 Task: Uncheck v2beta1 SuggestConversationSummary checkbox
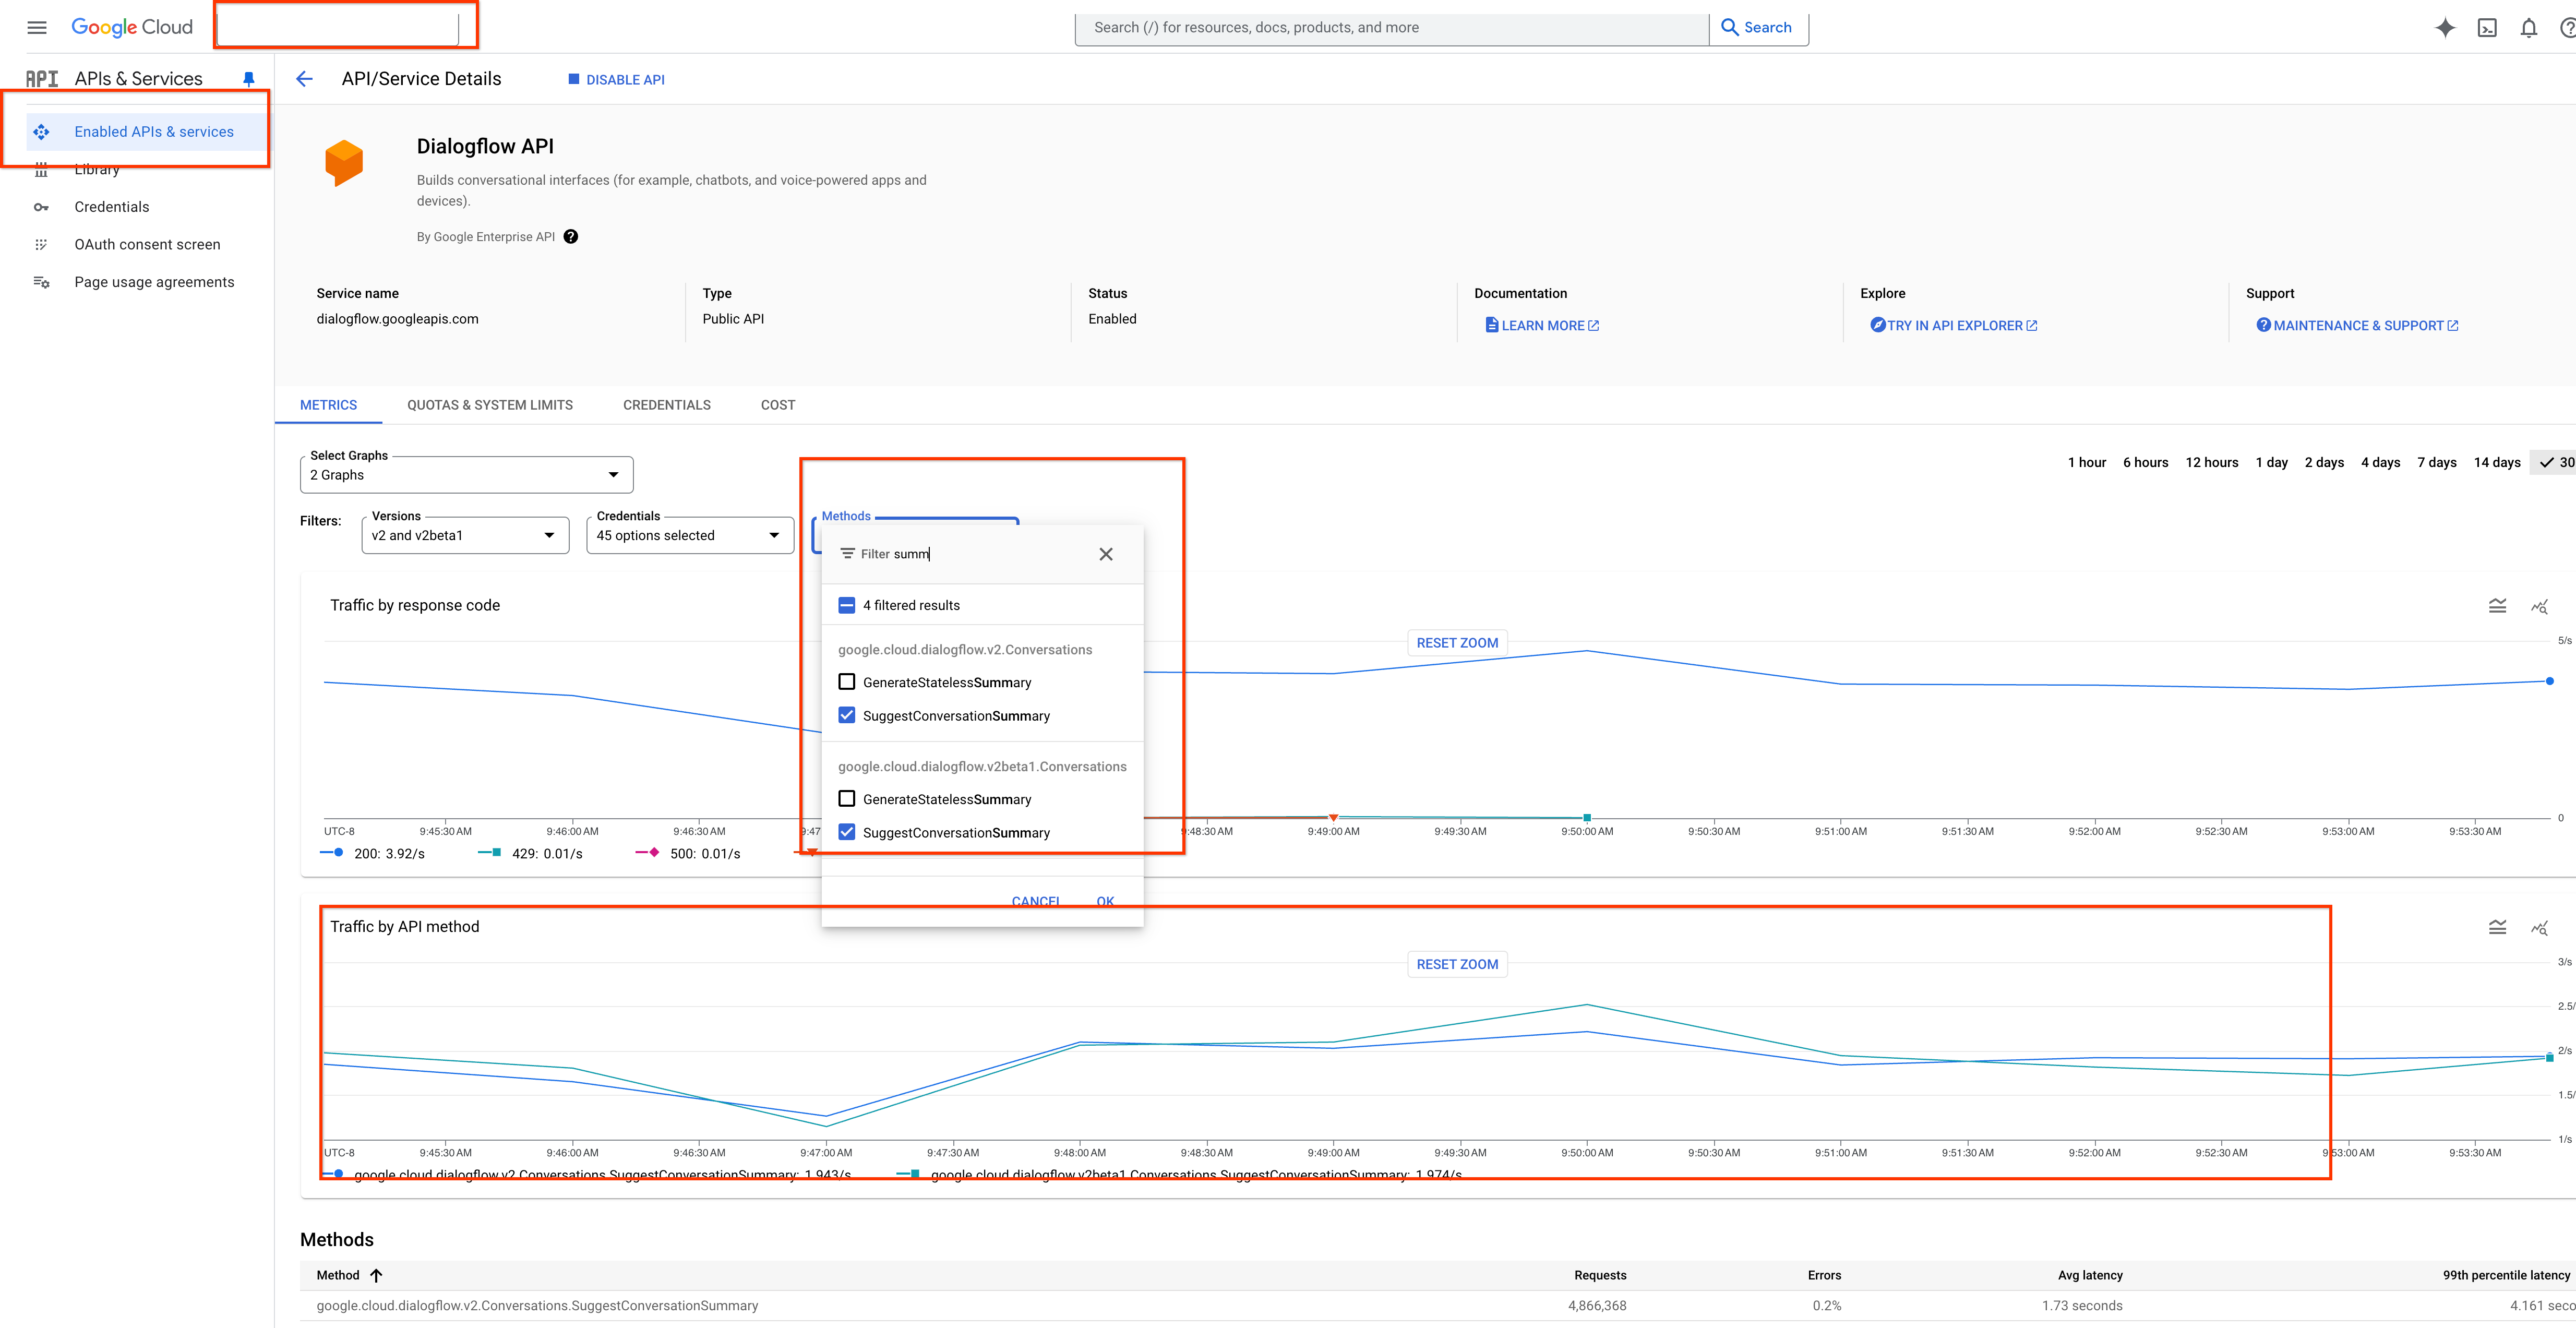pos(847,832)
